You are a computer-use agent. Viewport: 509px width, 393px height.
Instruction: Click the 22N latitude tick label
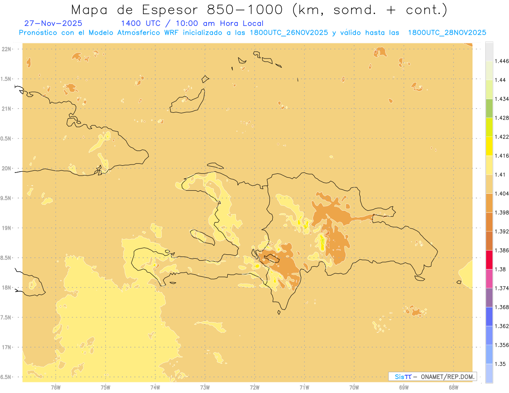7,49
